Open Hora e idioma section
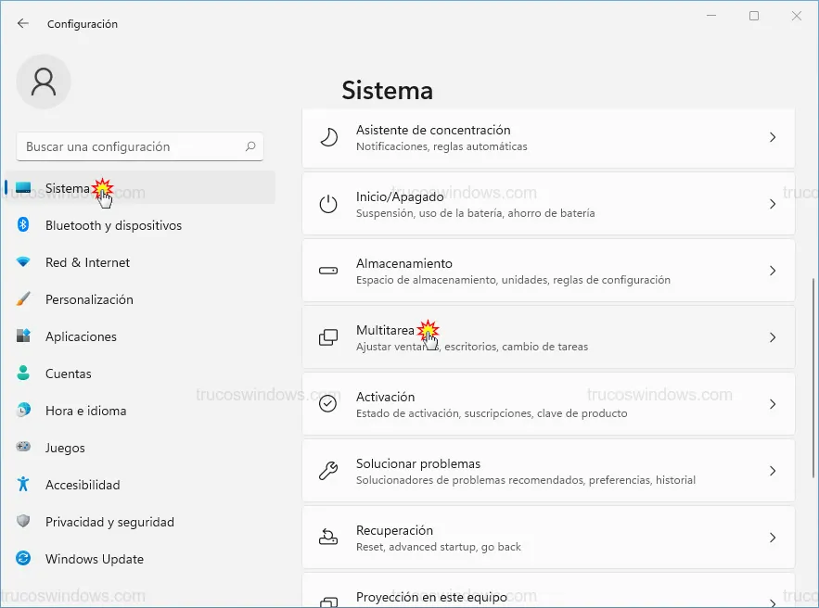Screen dimensions: 819x608 point(85,411)
